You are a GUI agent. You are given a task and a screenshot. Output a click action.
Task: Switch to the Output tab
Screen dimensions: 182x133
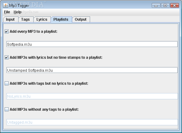coord(81,19)
